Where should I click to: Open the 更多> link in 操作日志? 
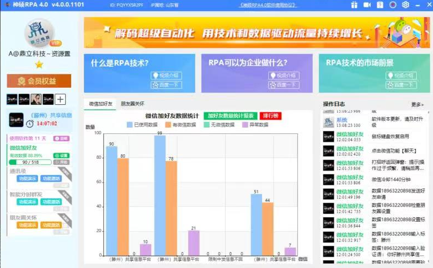pos(417,104)
